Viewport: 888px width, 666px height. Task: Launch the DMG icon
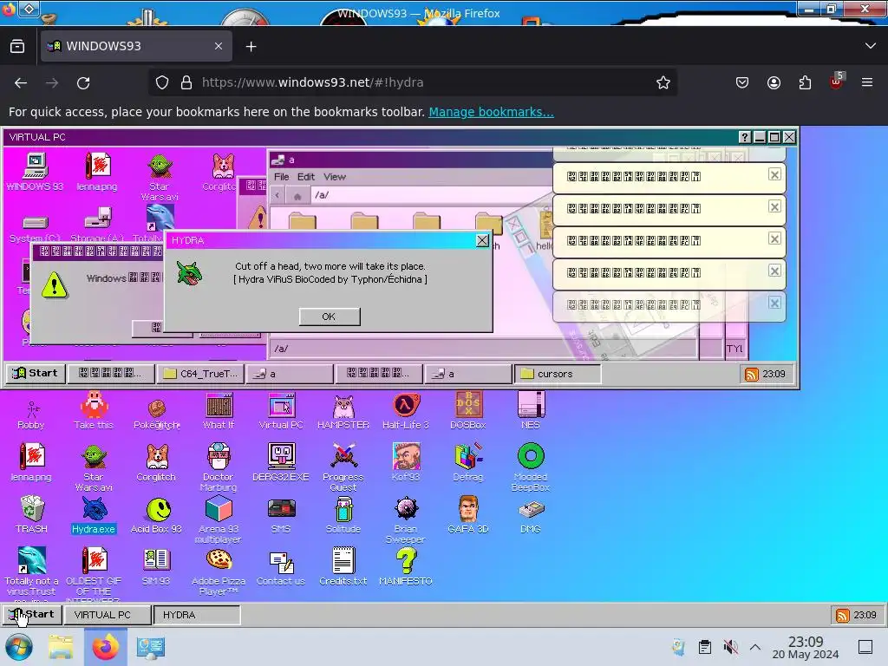coord(531,515)
